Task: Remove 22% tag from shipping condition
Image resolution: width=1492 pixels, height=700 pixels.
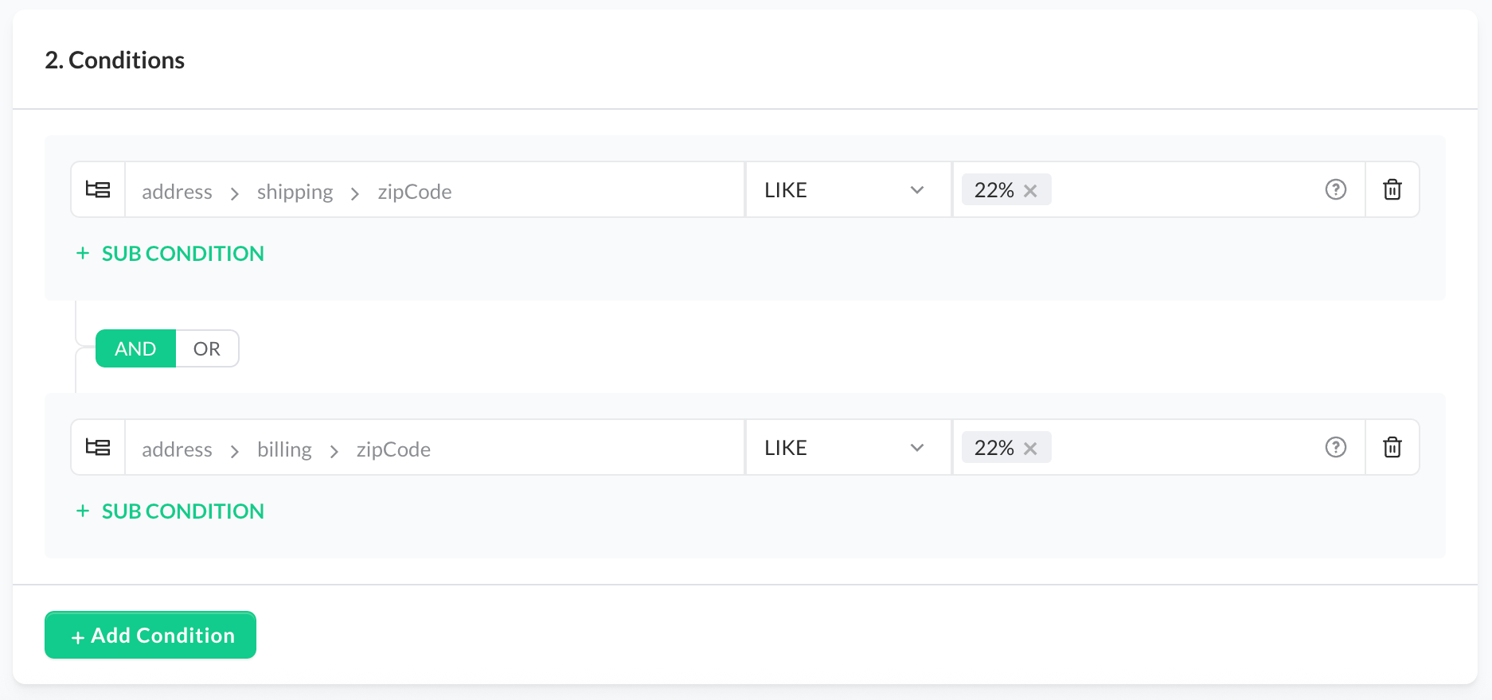Action: 1030,191
